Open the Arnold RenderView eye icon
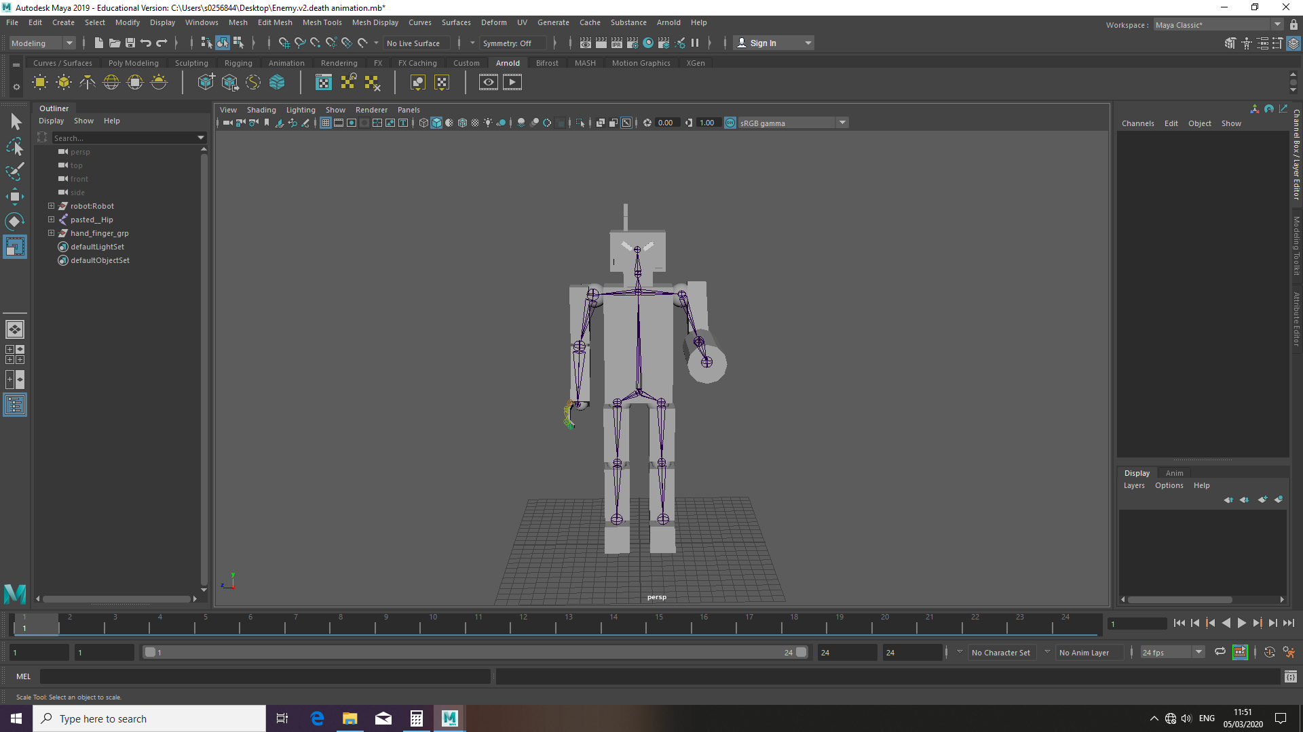Image resolution: width=1303 pixels, height=732 pixels. (x=489, y=83)
